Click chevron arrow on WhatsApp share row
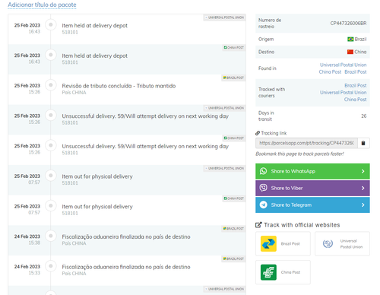The width and height of the screenshot is (380, 295). [x=363, y=171]
